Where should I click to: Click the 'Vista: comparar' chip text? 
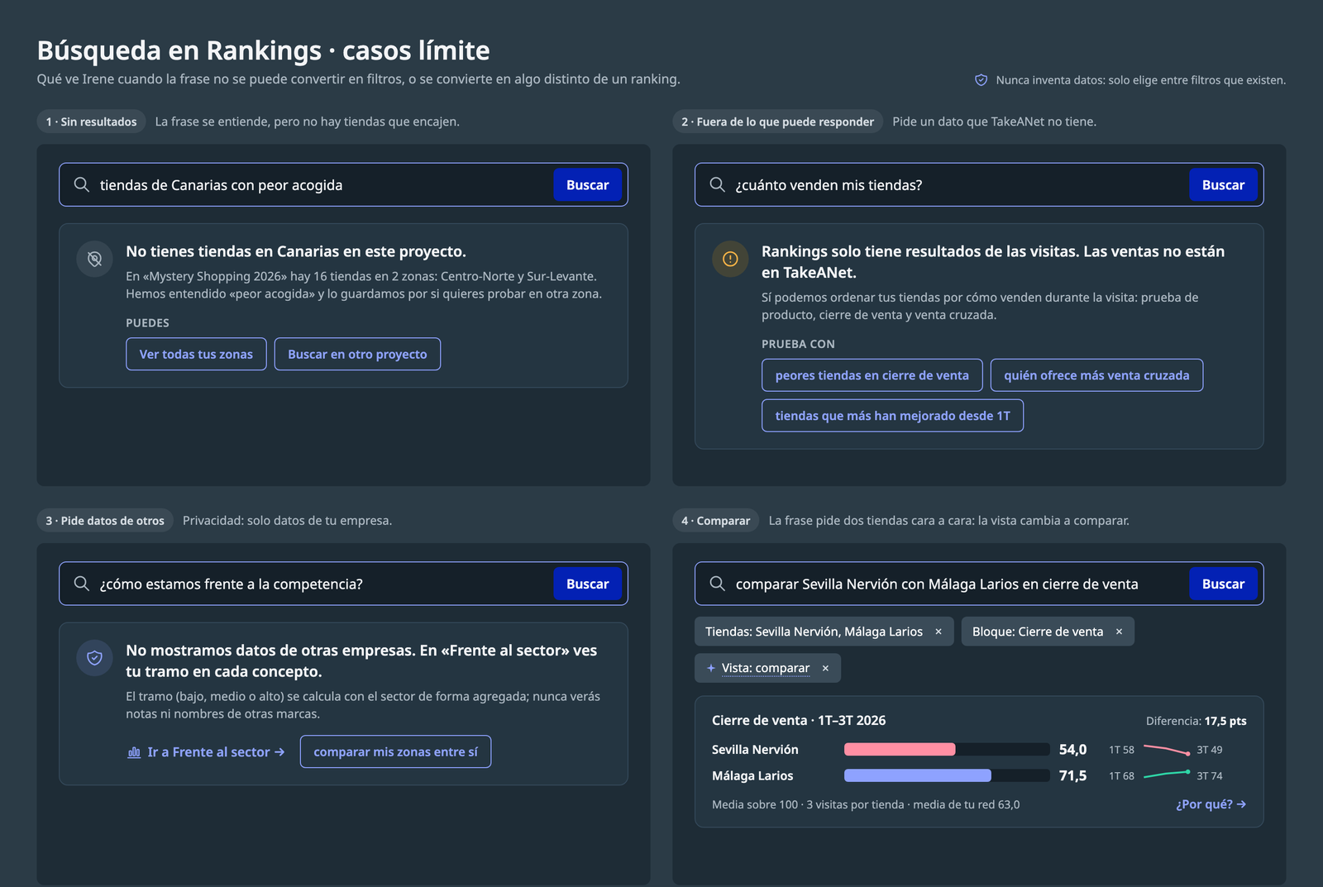[x=766, y=668]
